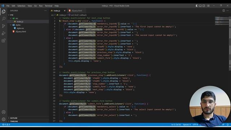Click the VS Code logo icon

click(3, 6)
